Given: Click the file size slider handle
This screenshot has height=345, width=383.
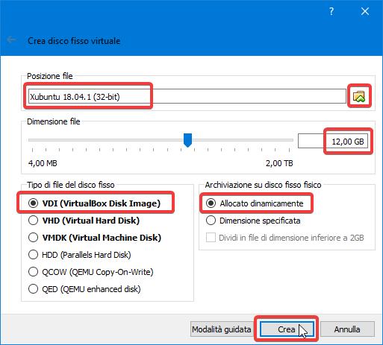Looking at the screenshot, I should coord(187,140).
